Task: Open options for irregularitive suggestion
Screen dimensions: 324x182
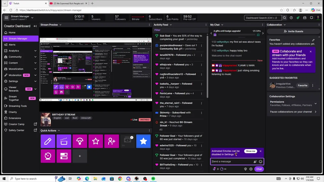Action: pos(313,85)
